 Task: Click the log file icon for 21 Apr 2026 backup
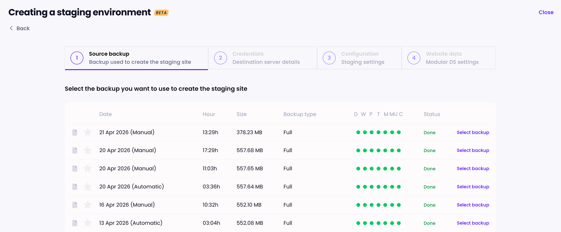tap(75, 132)
